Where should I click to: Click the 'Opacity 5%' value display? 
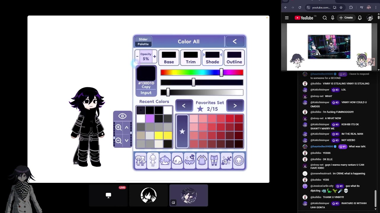146,57
